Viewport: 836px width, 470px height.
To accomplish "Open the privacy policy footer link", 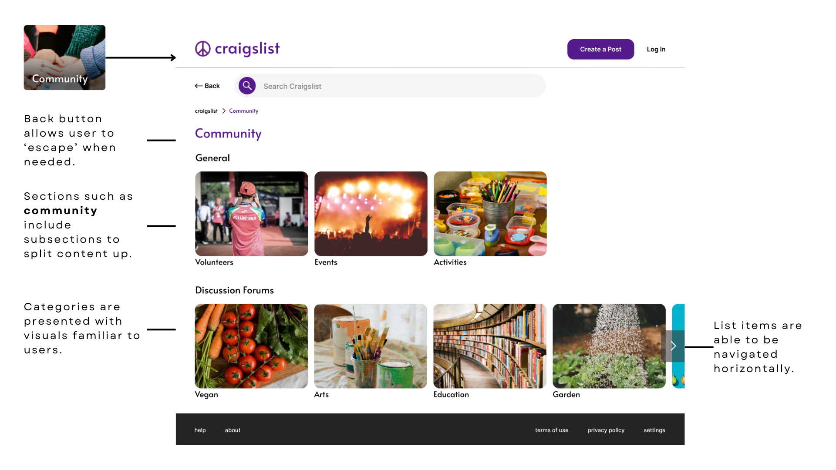I will (606, 430).
